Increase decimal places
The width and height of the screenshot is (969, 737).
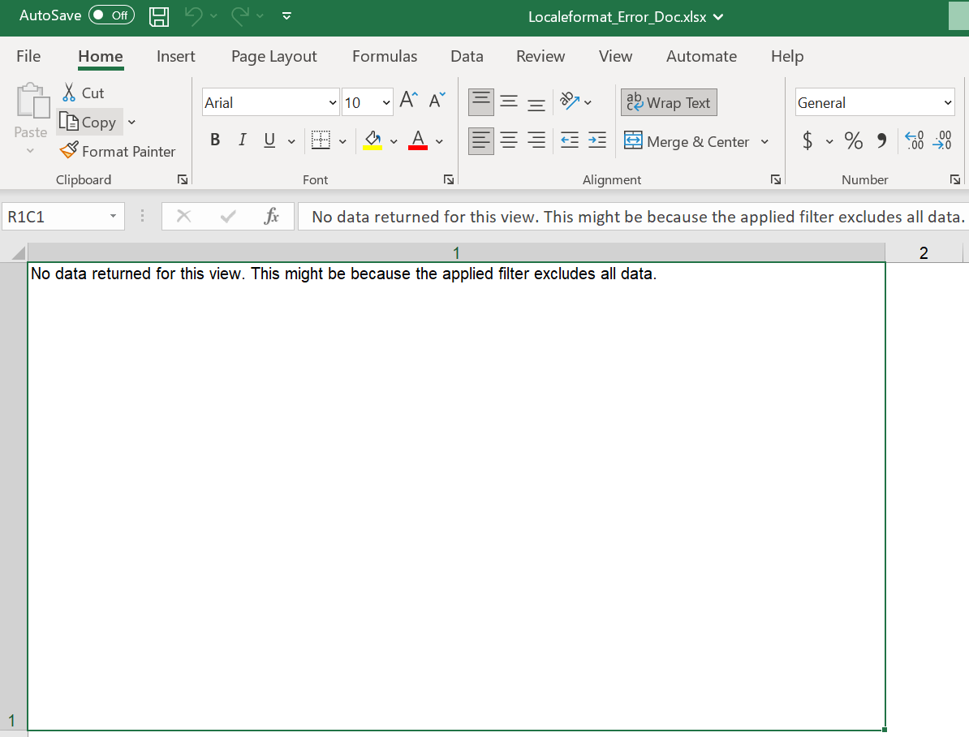click(913, 140)
